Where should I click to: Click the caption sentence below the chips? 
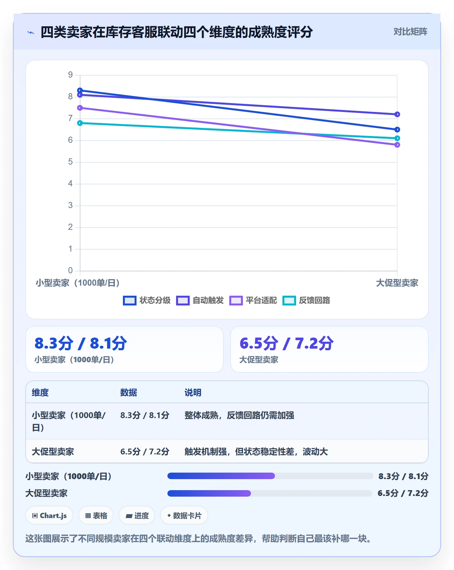point(198,539)
